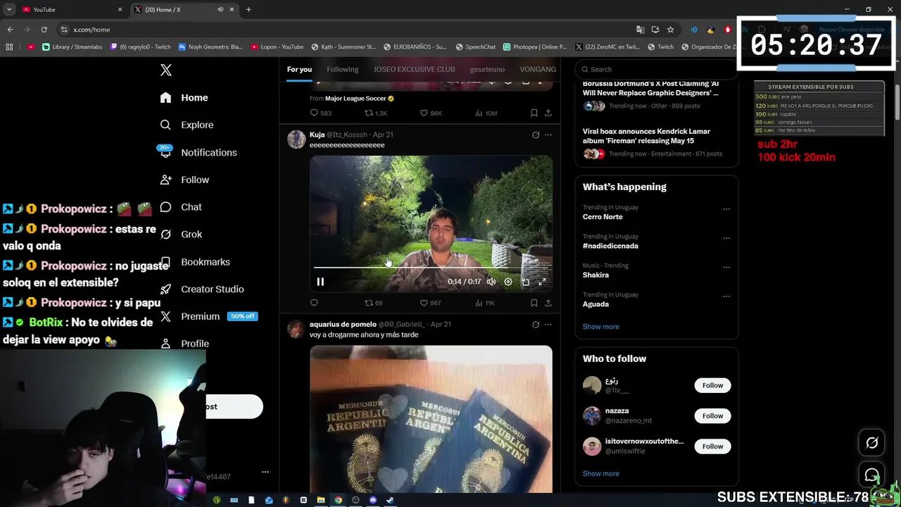This screenshot has height=507, width=901.
Task: Open more options on aquarius de pomelo's post
Action: 548,325
